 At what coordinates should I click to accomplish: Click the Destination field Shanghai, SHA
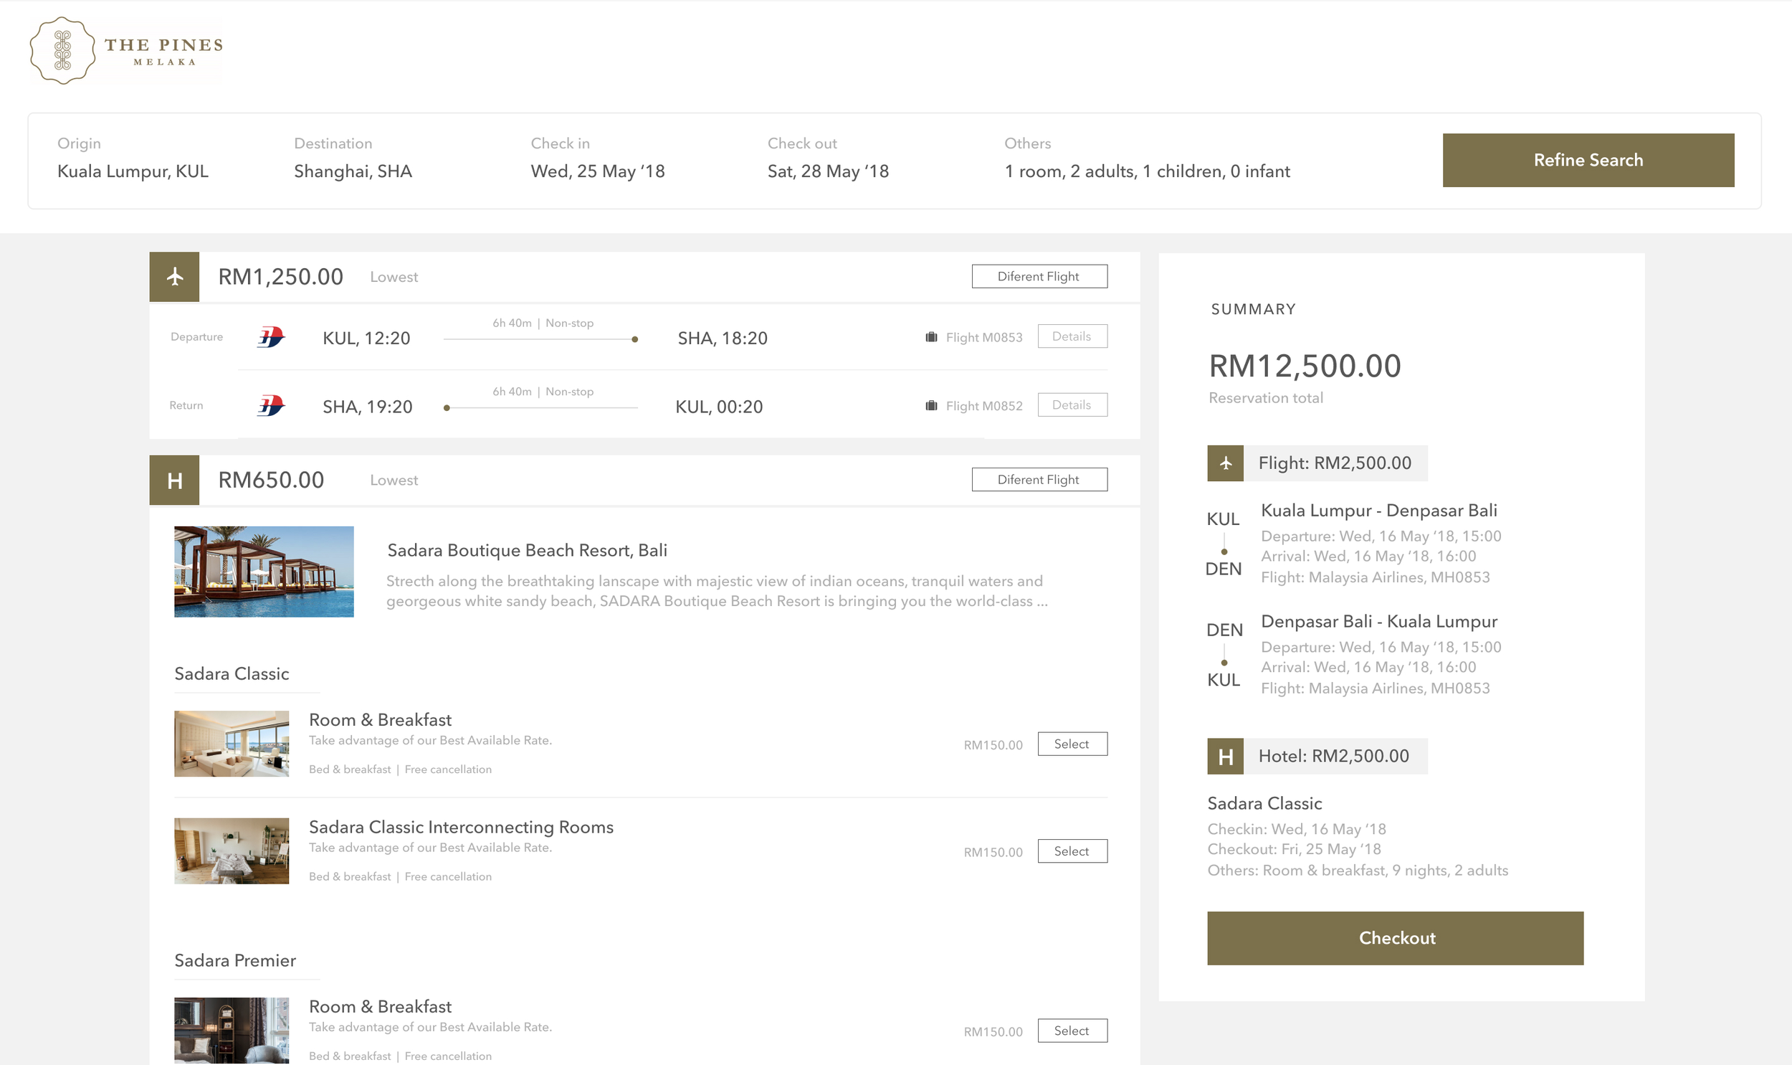tap(353, 171)
